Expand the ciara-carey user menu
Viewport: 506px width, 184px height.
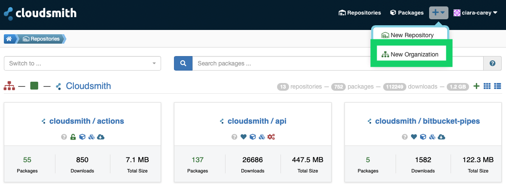pyautogui.click(x=476, y=13)
